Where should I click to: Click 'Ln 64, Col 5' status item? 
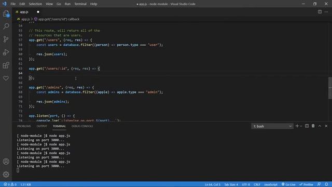click(x=212, y=184)
